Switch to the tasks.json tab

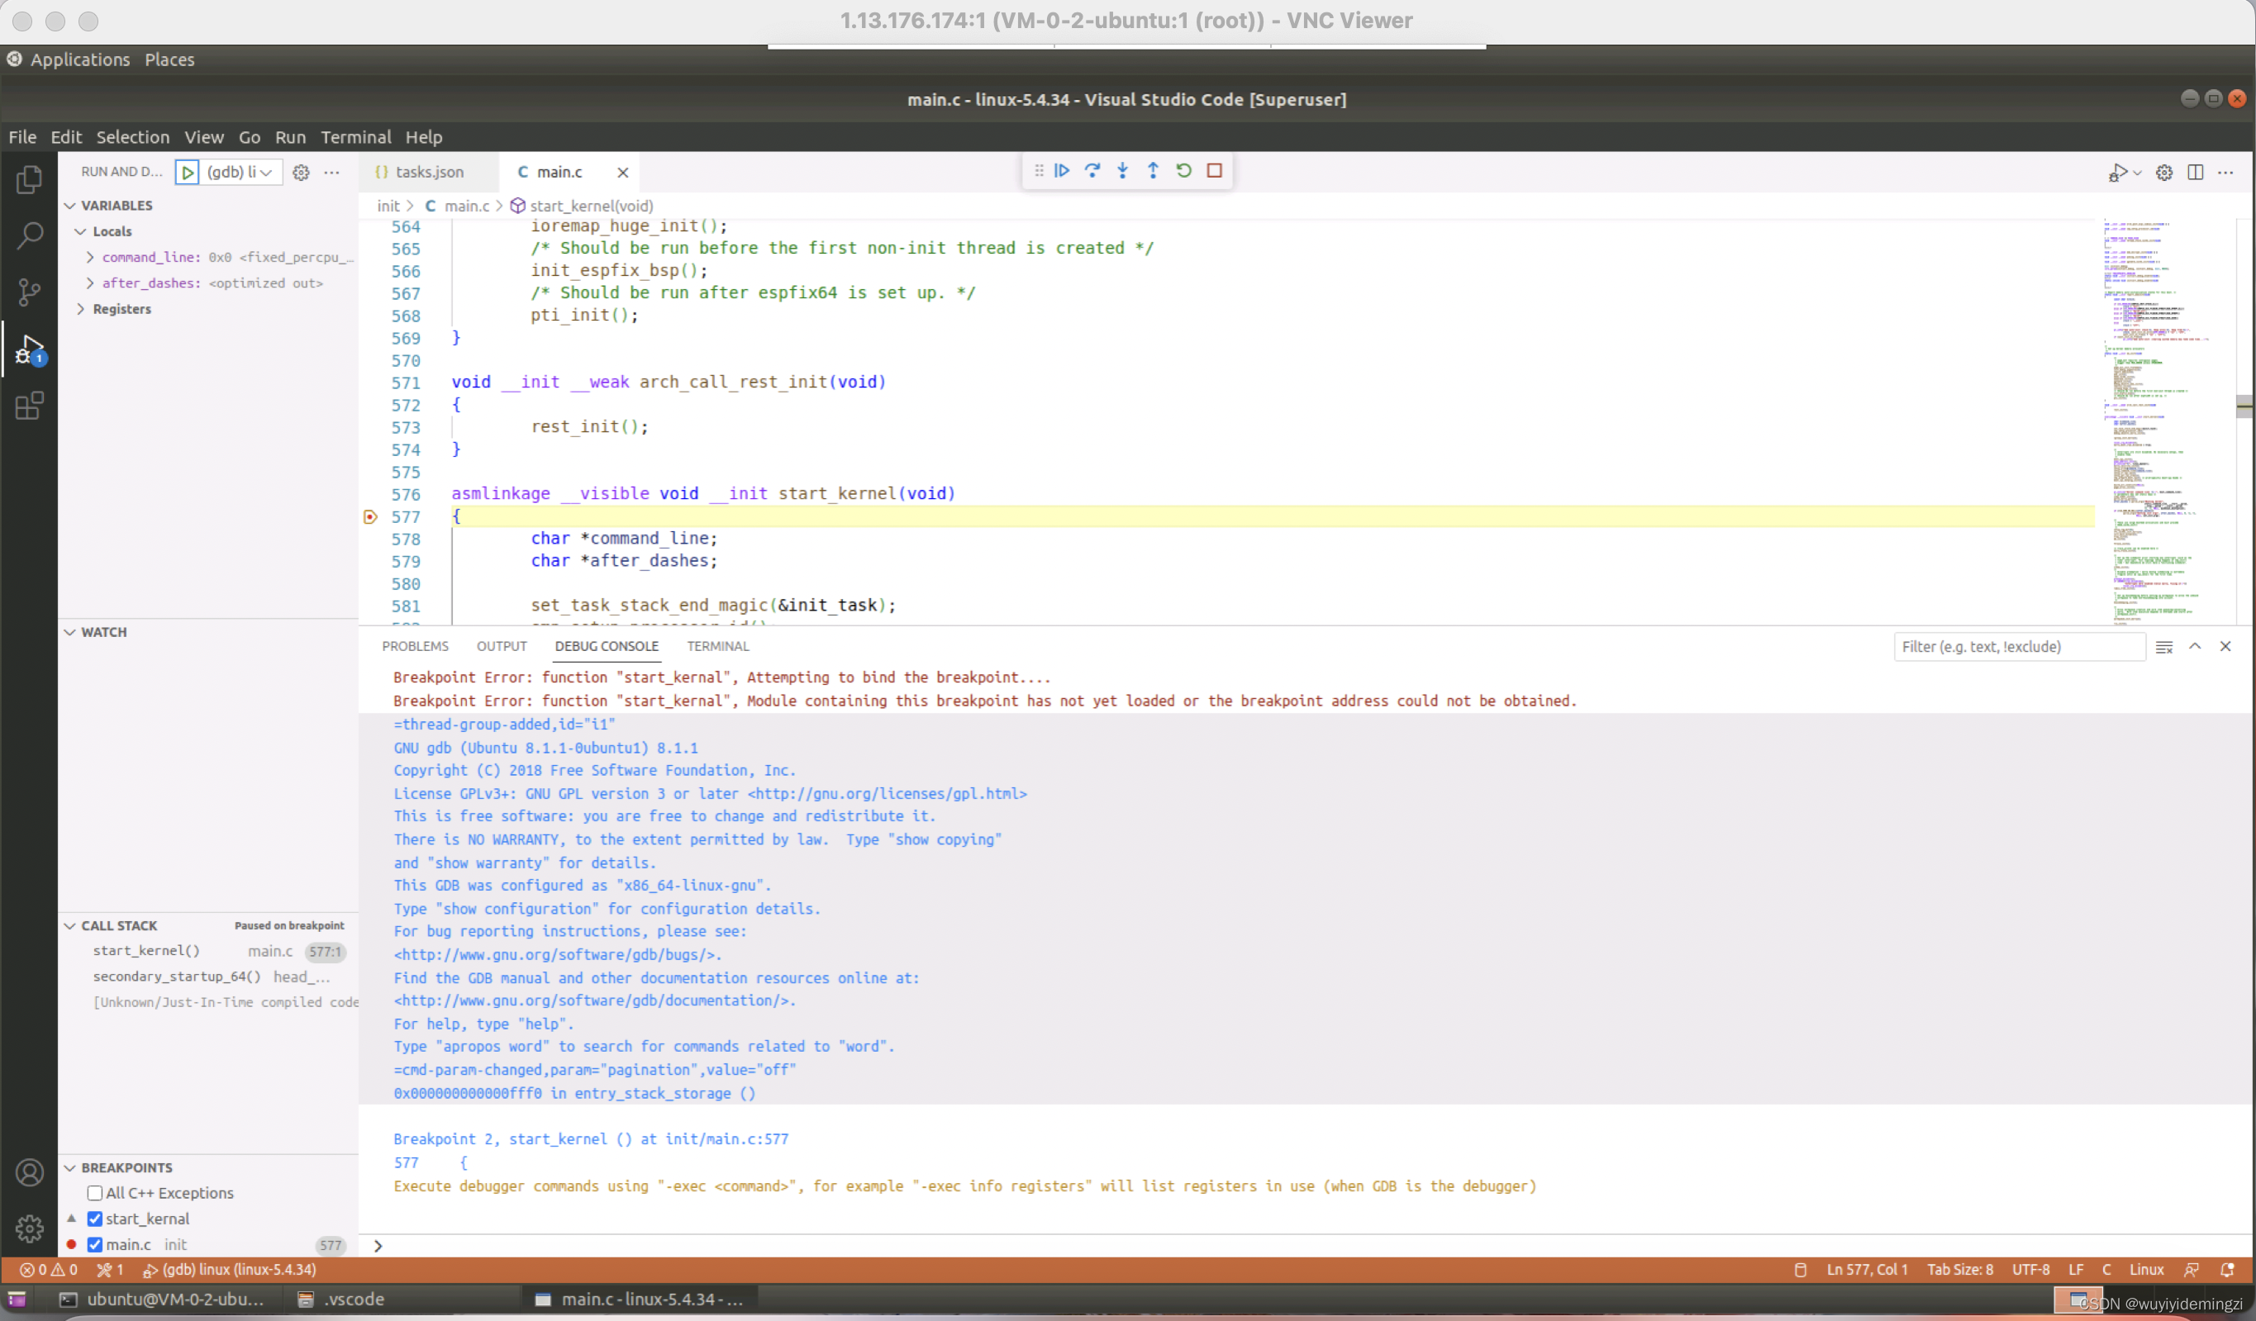tap(429, 172)
